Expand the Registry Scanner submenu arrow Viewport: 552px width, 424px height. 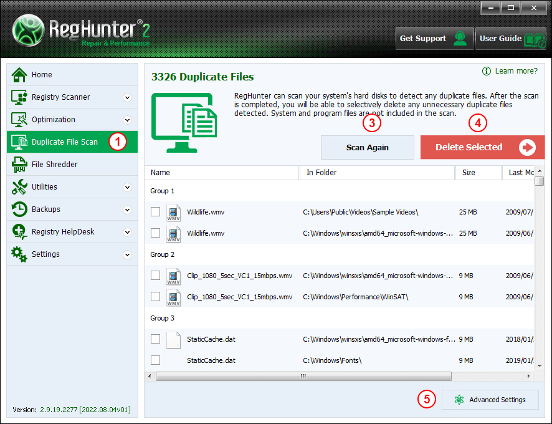click(x=127, y=97)
